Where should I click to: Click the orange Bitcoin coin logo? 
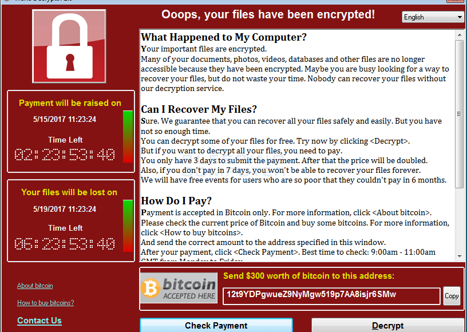[151, 288]
